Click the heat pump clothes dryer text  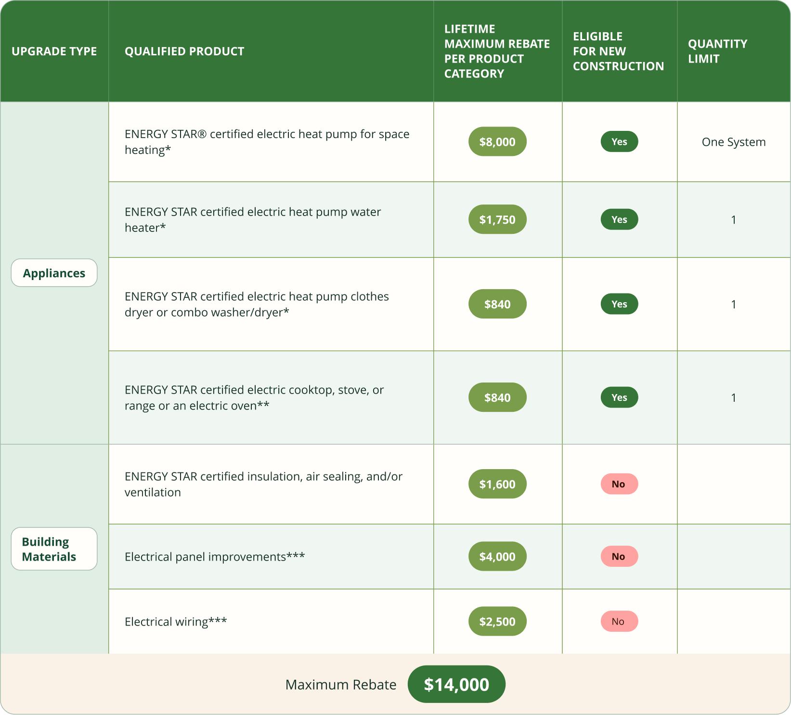click(257, 305)
